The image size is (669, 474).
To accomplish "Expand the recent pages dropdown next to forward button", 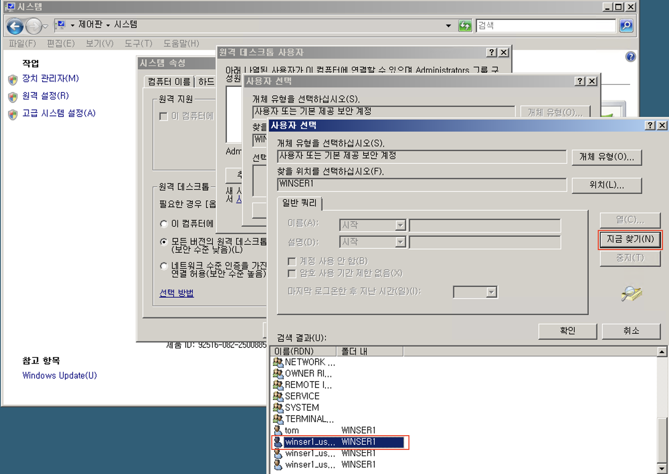I will 46,26.
